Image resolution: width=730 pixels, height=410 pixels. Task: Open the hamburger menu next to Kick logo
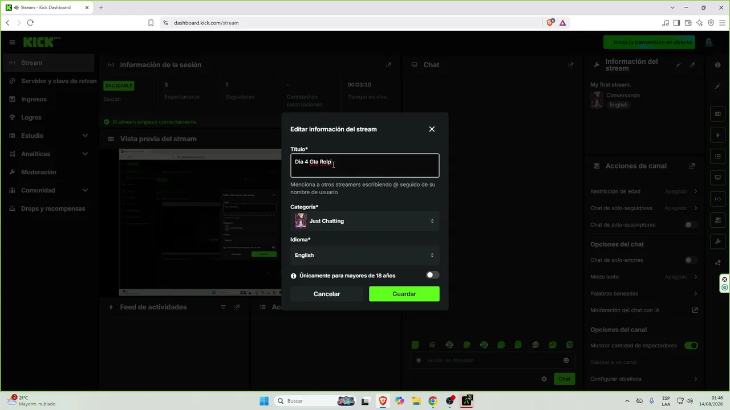[x=12, y=42]
